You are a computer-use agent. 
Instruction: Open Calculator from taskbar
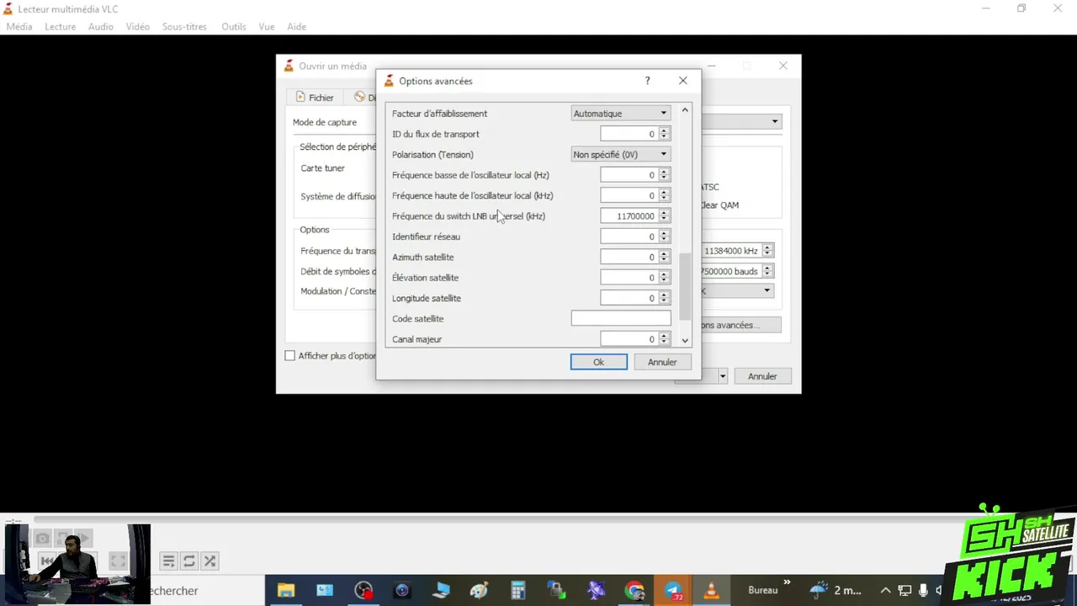[x=517, y=591]
